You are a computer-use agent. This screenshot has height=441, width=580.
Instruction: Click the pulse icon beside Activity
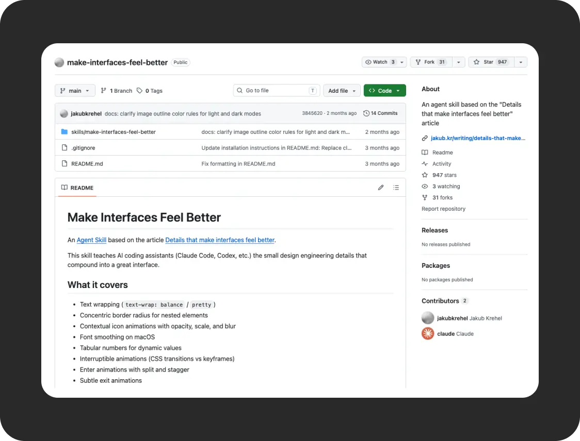[425, 164]
